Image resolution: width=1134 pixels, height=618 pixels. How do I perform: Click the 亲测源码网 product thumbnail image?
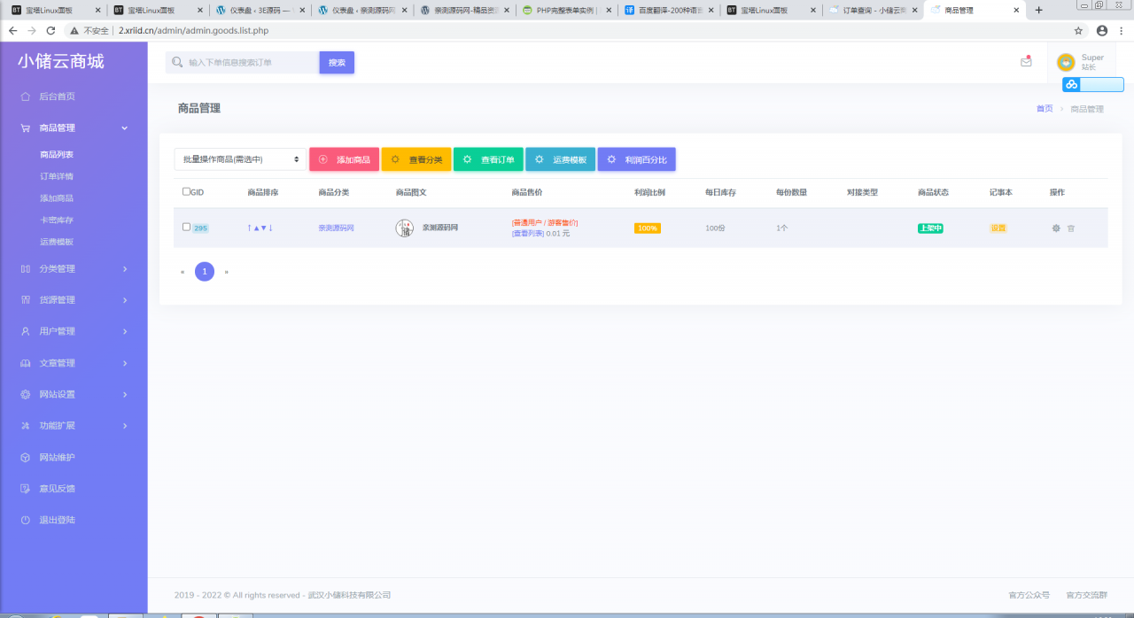click(x=404, y=228)
